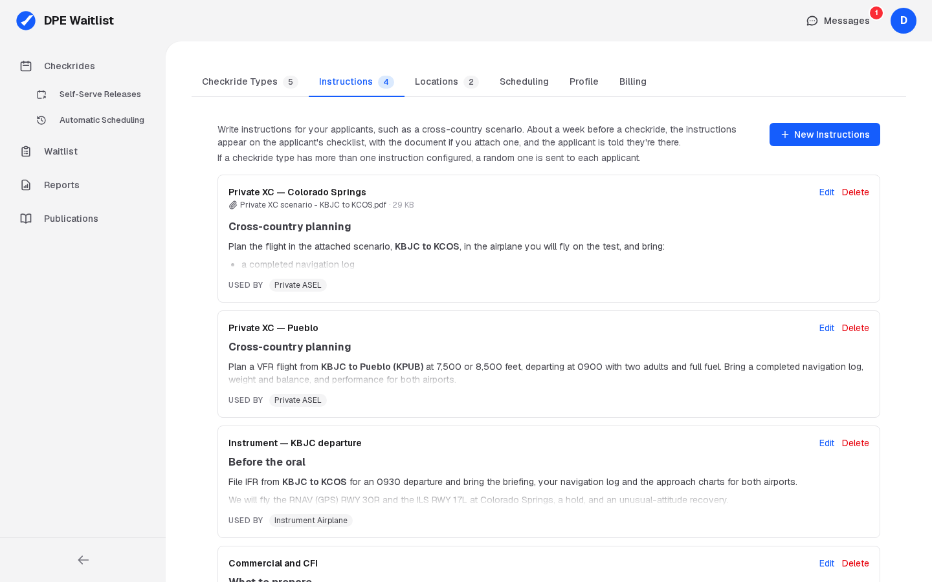The width and height of the screenshot is (932, 582).
Task: Click the Instrument Airplane tag
Action: coord(311,521)
